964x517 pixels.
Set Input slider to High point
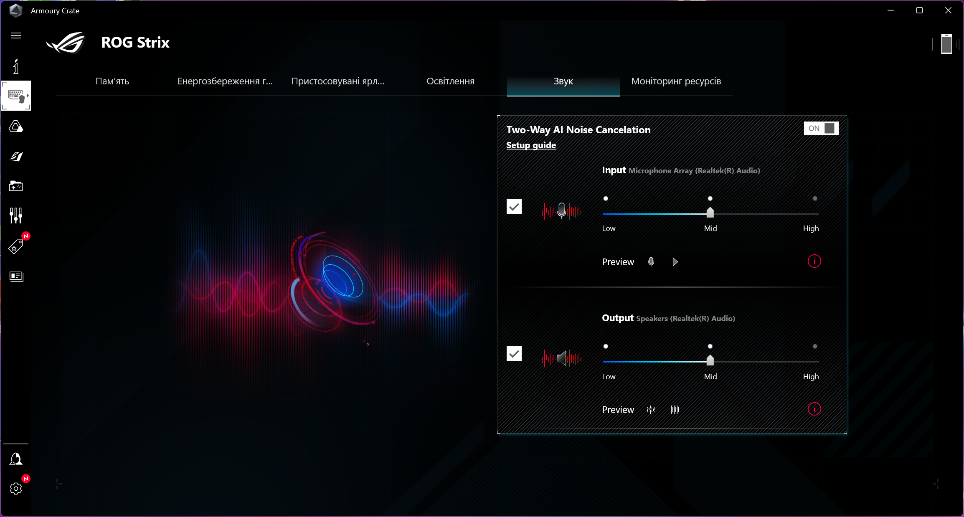[814, 213]
